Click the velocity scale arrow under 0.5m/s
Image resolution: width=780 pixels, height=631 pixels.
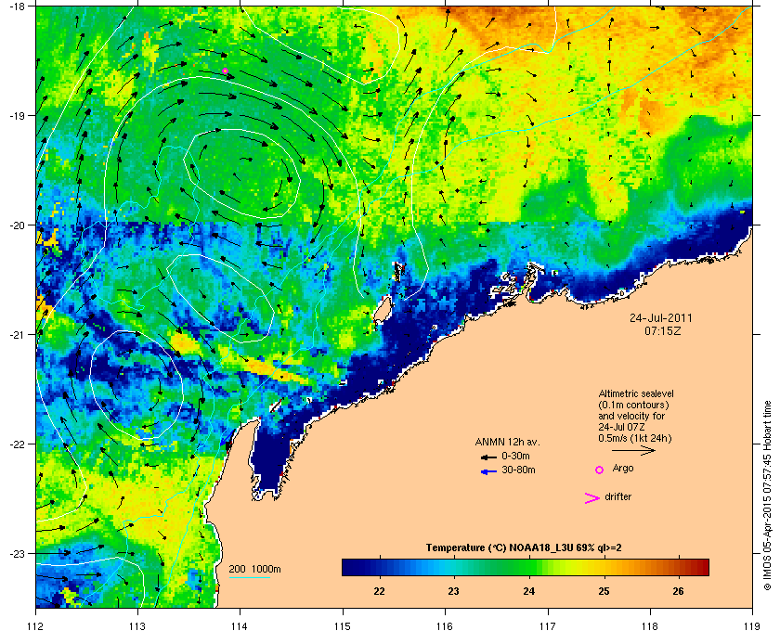(x=633, y=450)
